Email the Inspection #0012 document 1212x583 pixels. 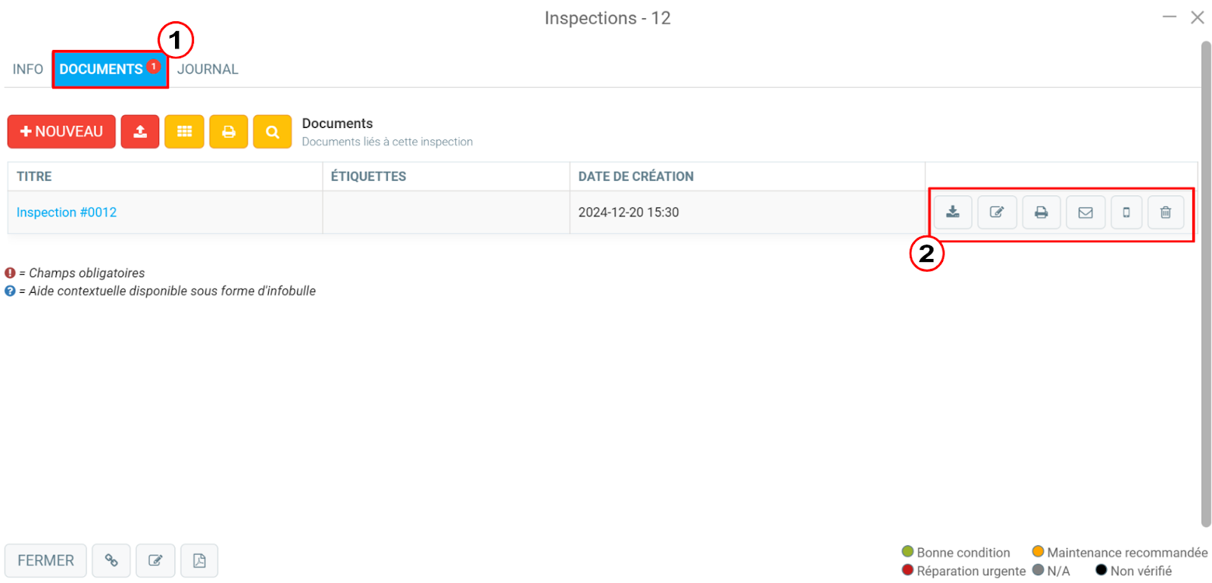pyautogui.click(x=1085, y=213)
